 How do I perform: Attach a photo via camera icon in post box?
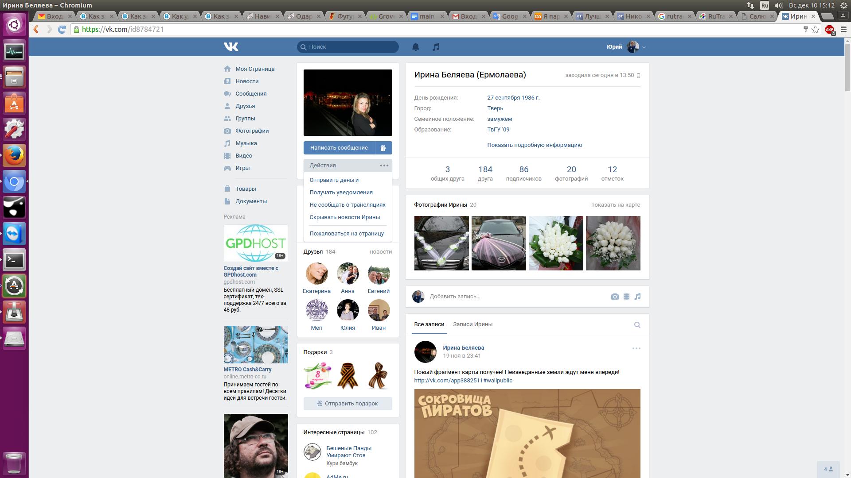(614, 297)
